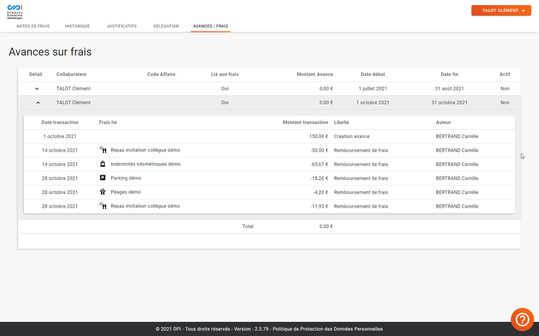The height and width of the screenshot is (336, 539).
Task: Expand the 1 juillet 2021 advance row
Action: [x=37, y=89]
